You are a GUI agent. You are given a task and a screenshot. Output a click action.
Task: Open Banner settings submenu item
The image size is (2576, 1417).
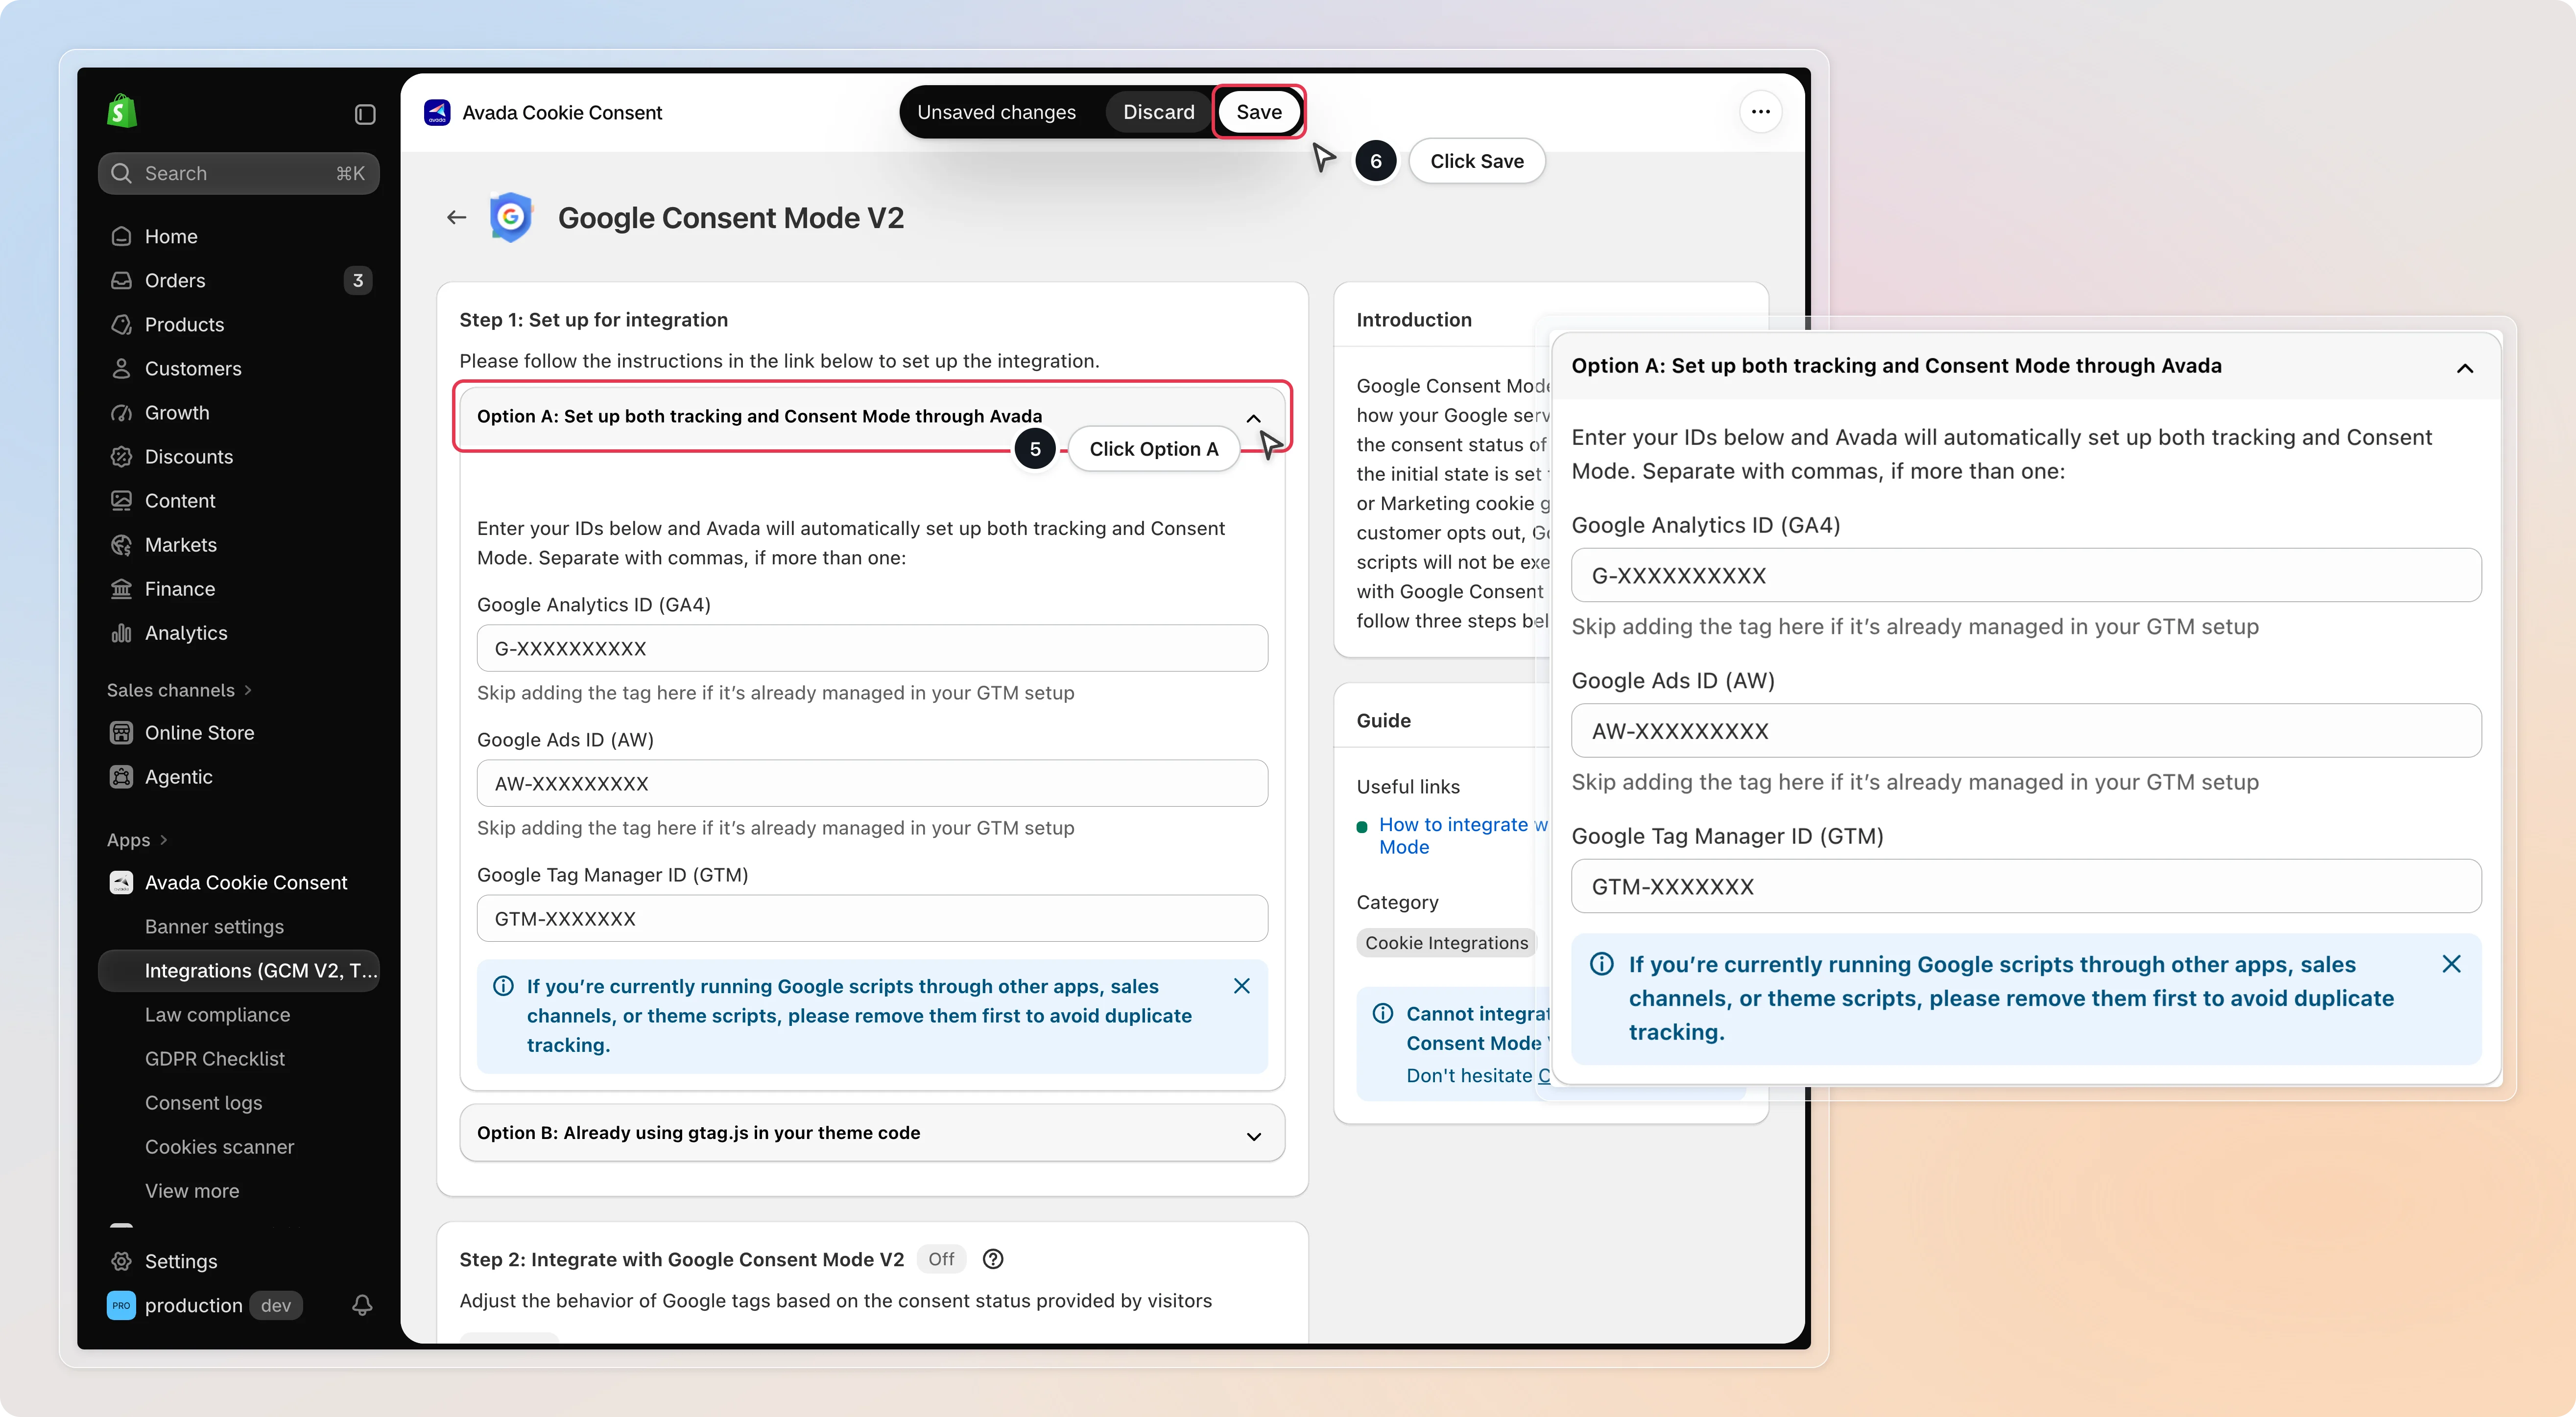214,927
